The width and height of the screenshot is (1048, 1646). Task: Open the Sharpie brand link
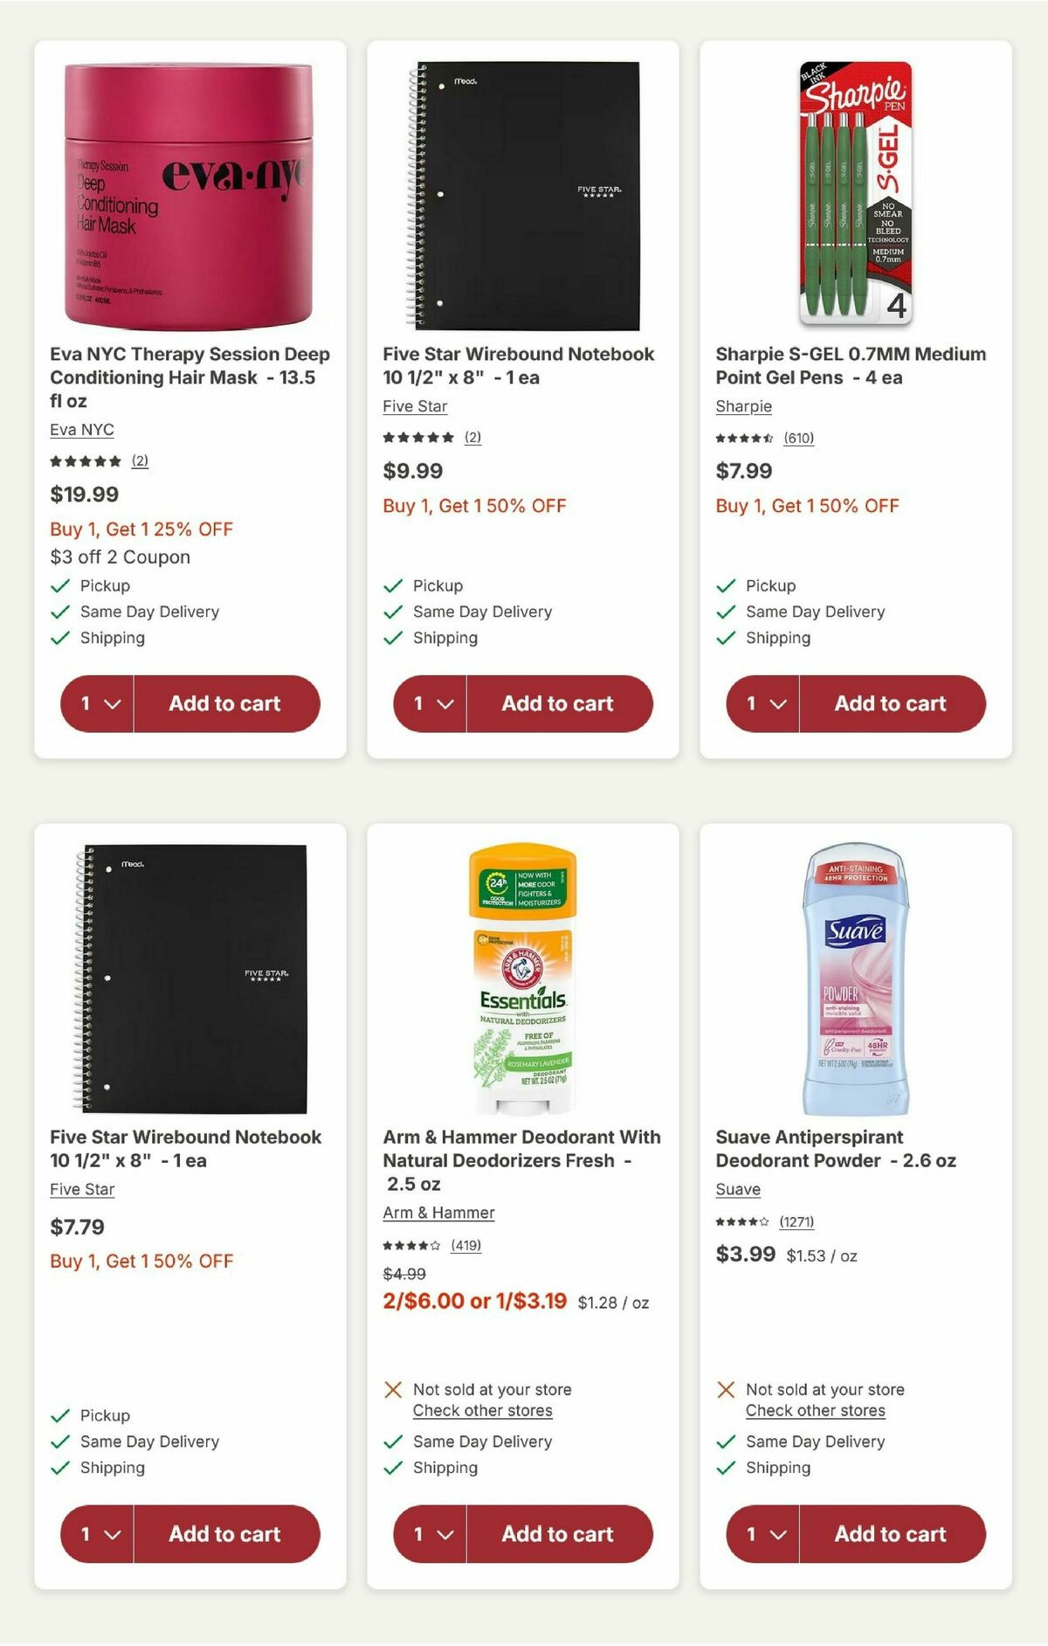tap(741, 407)
